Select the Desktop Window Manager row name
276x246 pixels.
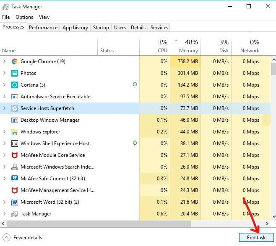(x=50, y=120)
